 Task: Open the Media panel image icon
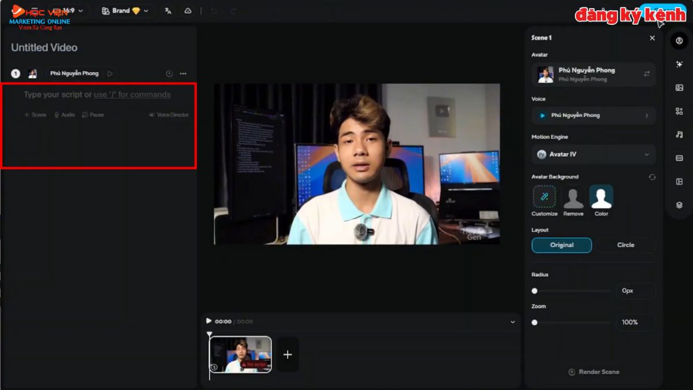[679, 88]
